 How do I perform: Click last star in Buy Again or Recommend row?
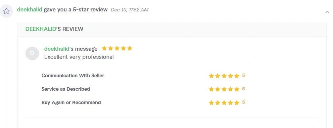tap(237, 103)
